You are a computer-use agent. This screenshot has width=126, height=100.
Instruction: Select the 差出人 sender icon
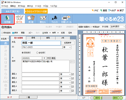pos(43,19)
